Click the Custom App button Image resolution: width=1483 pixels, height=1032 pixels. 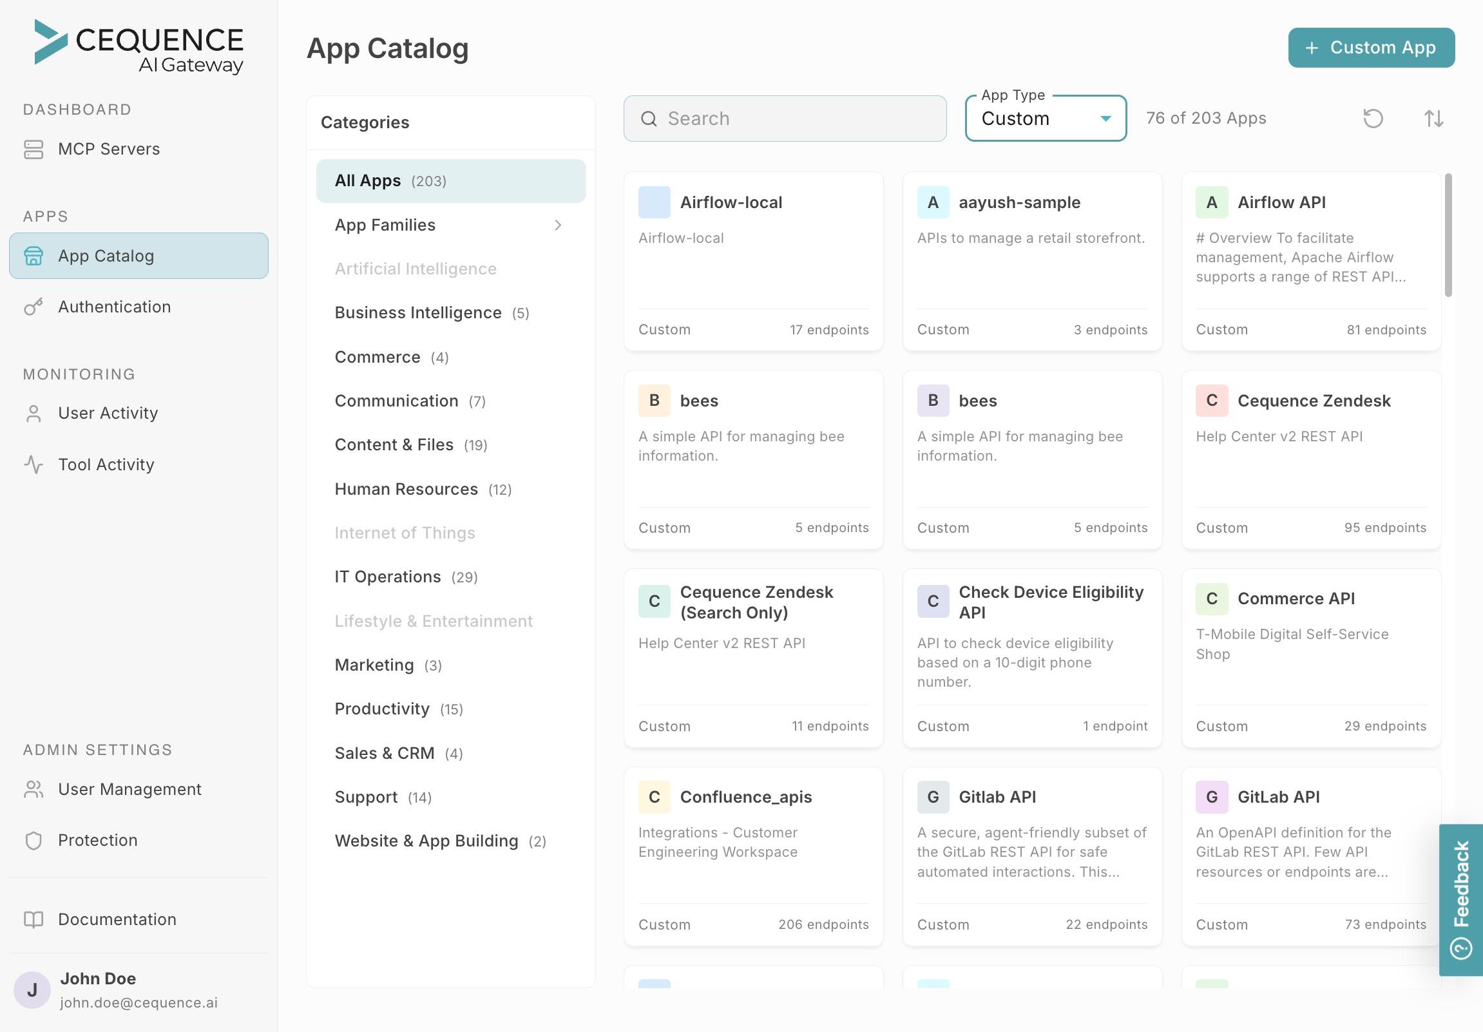[x=1371, y=48]
